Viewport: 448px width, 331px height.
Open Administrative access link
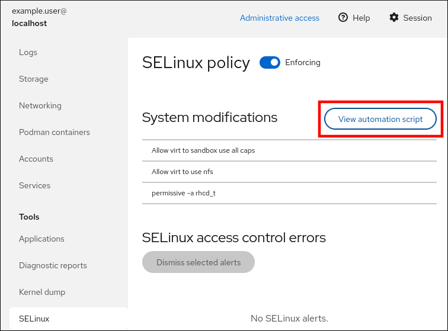pos(279,18)
